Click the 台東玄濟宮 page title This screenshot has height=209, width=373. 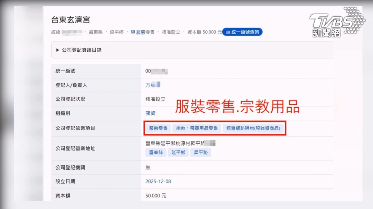71,20
